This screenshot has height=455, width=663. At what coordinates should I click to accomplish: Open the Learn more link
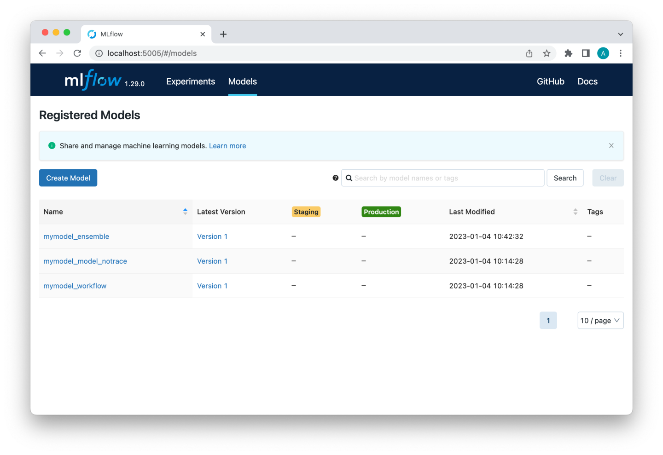click(x=227, y=145)
